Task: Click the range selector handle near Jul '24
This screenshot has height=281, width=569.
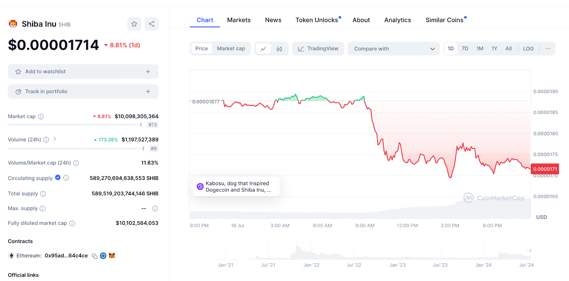Action: pos(530,251)
